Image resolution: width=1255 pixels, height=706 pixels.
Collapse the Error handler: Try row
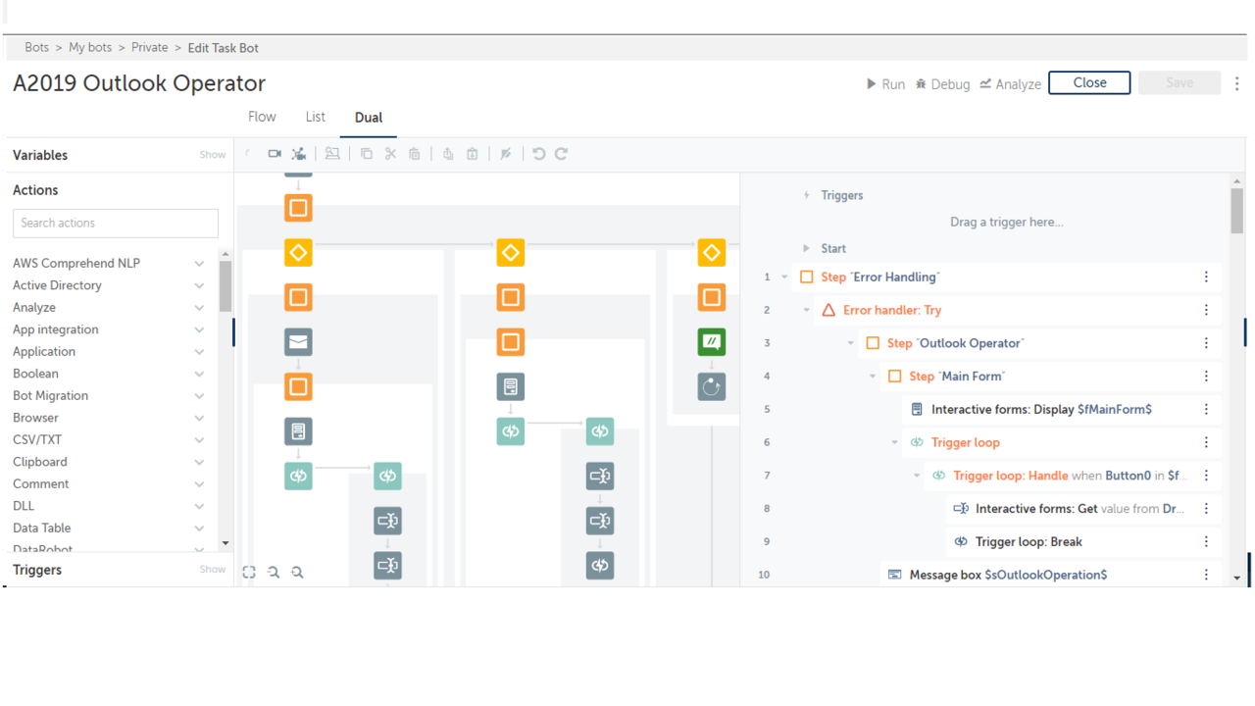pos(807,310)
